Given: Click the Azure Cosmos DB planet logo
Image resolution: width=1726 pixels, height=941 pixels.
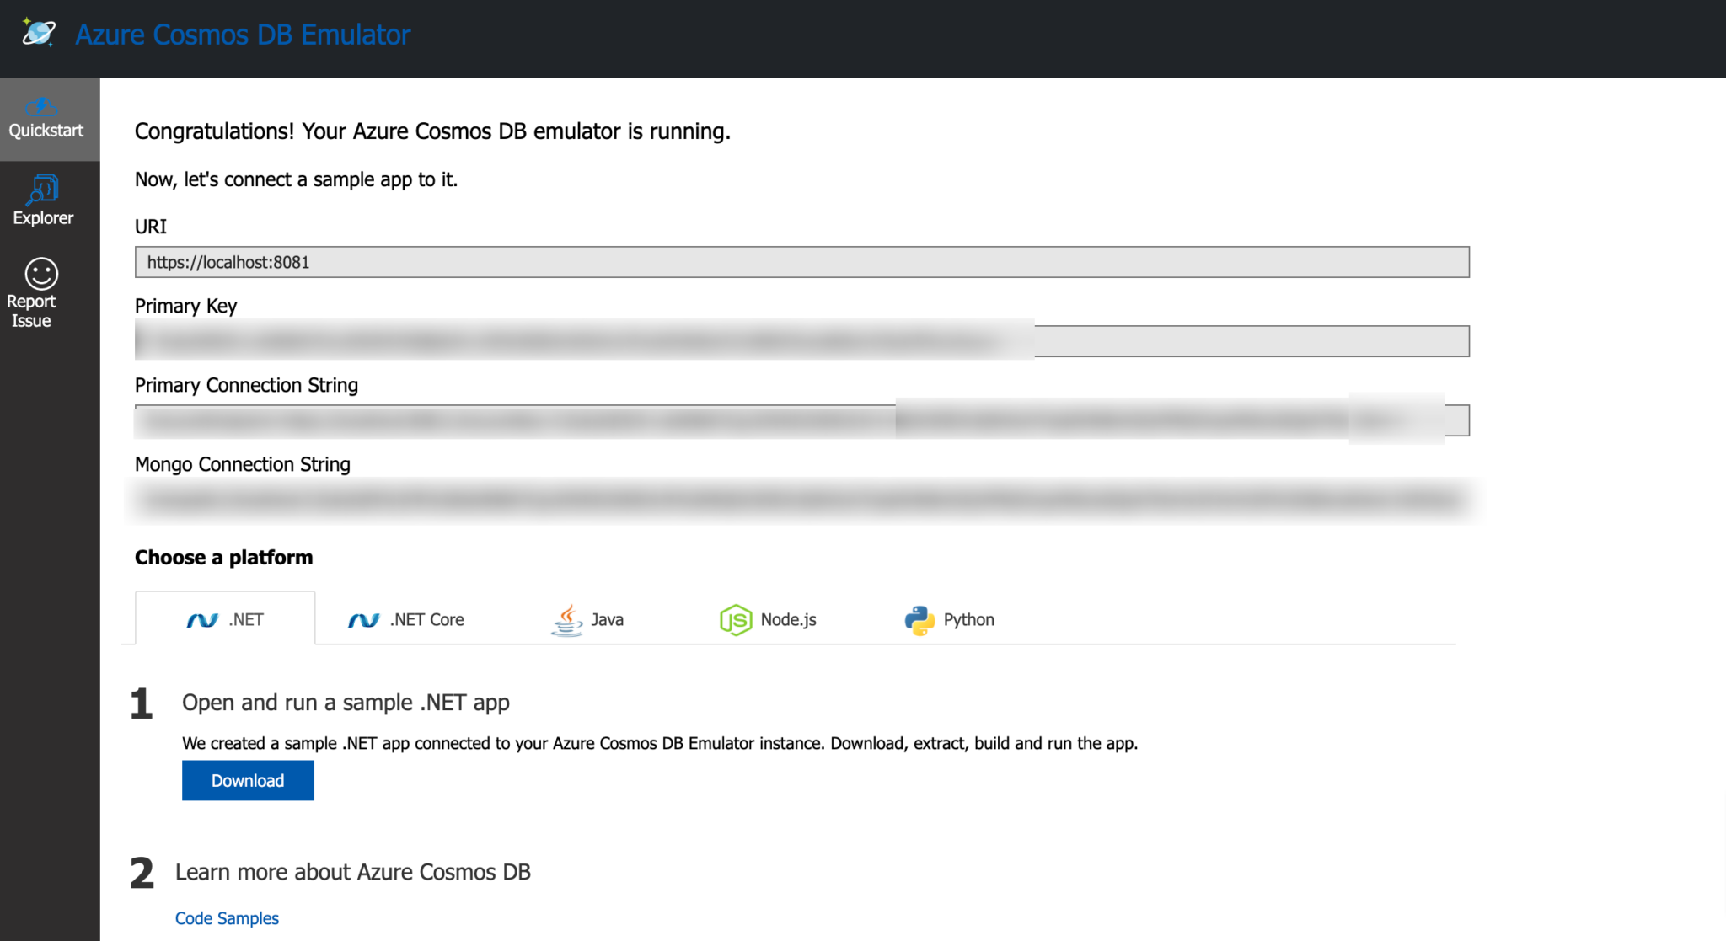Looking at the screenshot, I should tap(37, 34).
